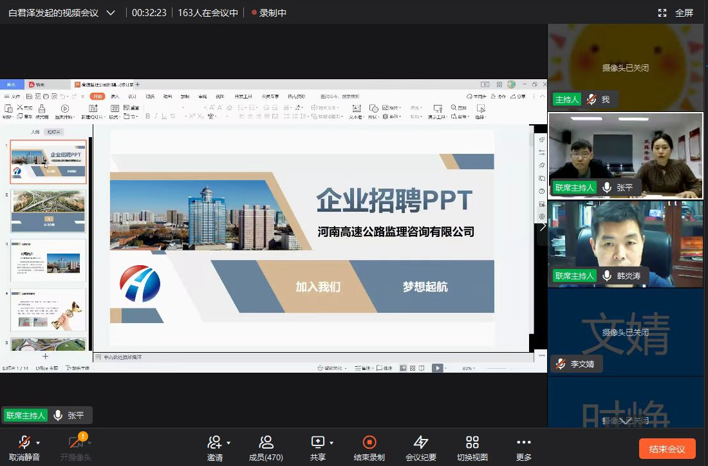The width and height of the screenshot is (708, 466).
Task: Select 张平's video tile
Action: (x=625, y=154)
